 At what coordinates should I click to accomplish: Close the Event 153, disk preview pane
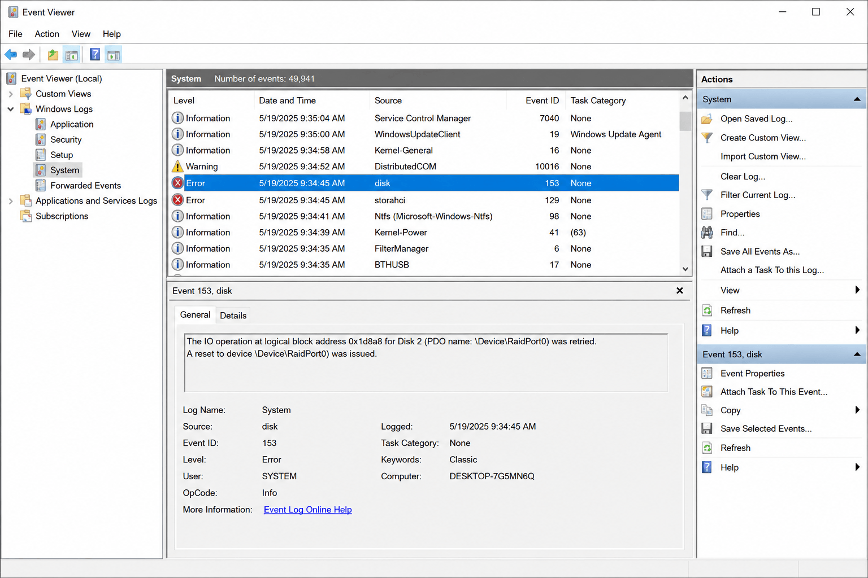[680, 291]
